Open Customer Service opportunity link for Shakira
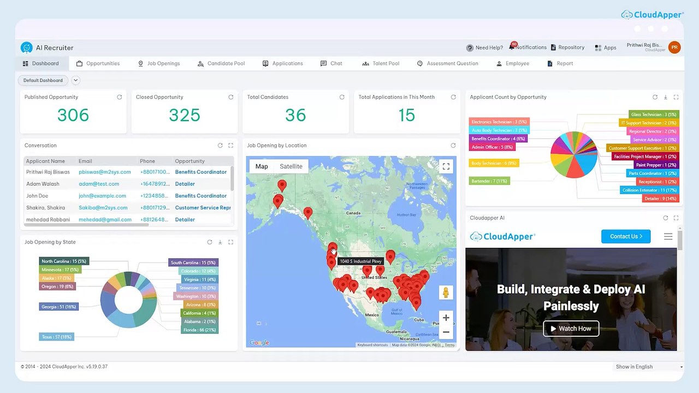This screenshot has width=699, height=393. (x=203, y=208)
